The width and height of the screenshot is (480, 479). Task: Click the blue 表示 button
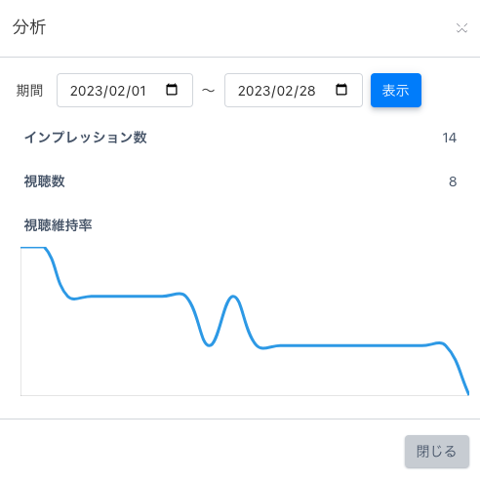396,90
